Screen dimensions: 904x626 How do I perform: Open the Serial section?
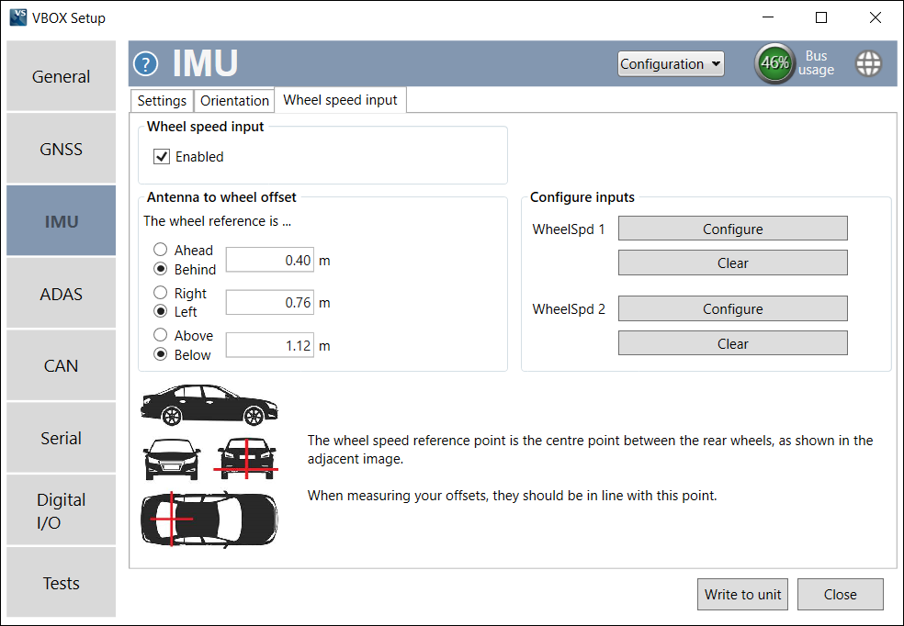[62, 438]
